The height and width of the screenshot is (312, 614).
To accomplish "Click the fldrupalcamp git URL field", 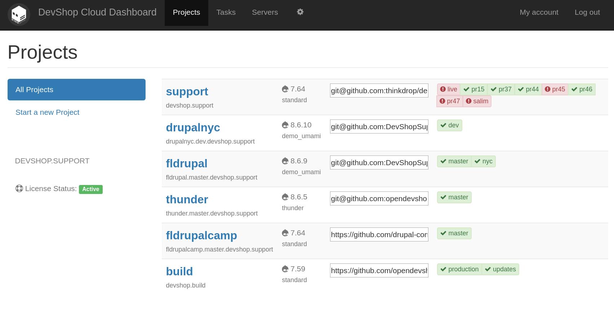I will tap(379, 235).
